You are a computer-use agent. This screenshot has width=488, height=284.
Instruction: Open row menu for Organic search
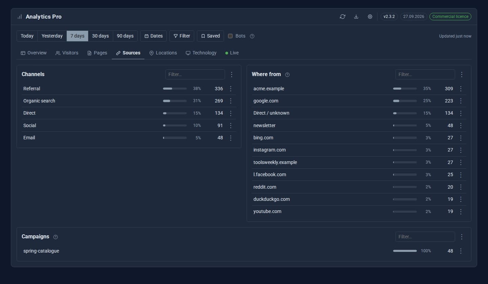[x=231, y=101]
